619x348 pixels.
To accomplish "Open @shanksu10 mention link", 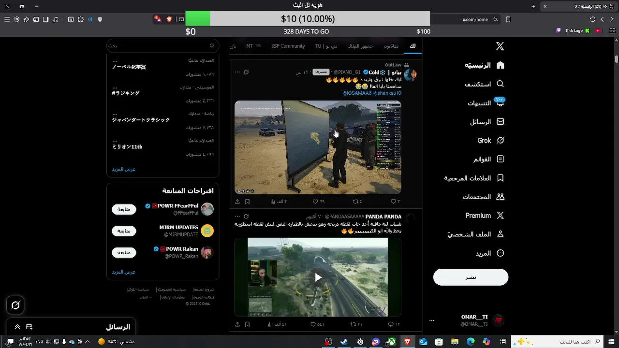I will coord(387,93).
